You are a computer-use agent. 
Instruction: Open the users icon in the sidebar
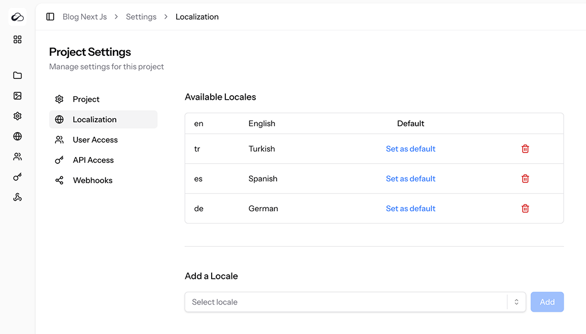[x=17, y=156]
